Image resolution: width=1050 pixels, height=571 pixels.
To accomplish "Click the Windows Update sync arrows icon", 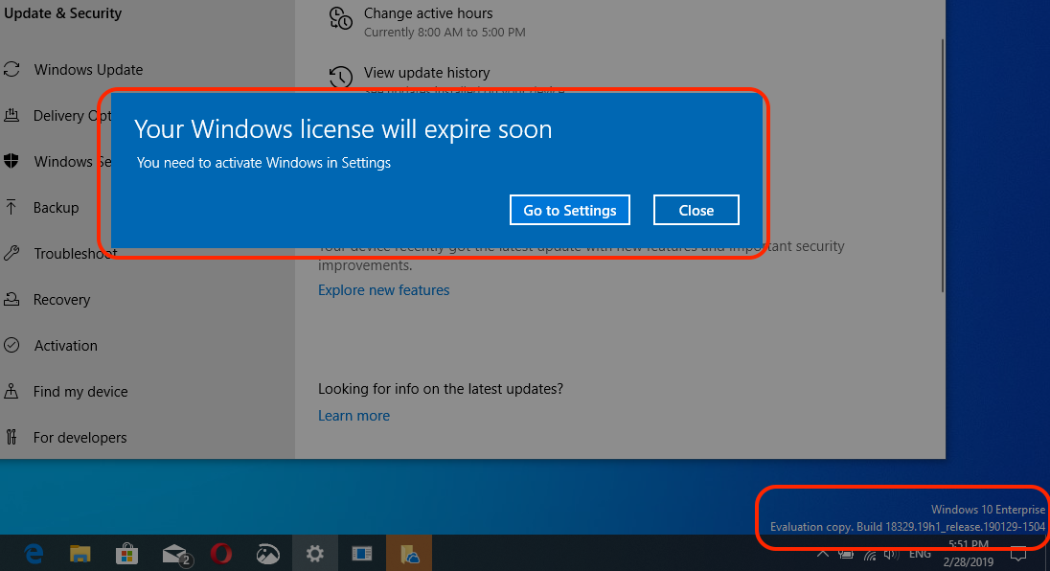I will pyautogui.click(x=11, y=69).
